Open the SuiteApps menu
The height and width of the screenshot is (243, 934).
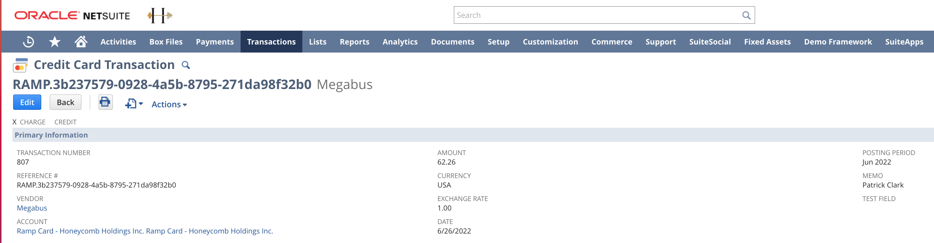click(x=904, y=42)
